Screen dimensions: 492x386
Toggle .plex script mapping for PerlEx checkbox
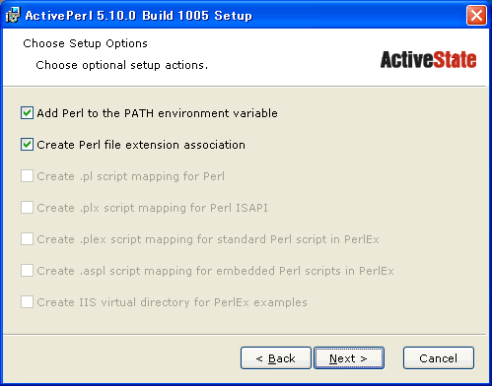27,239
